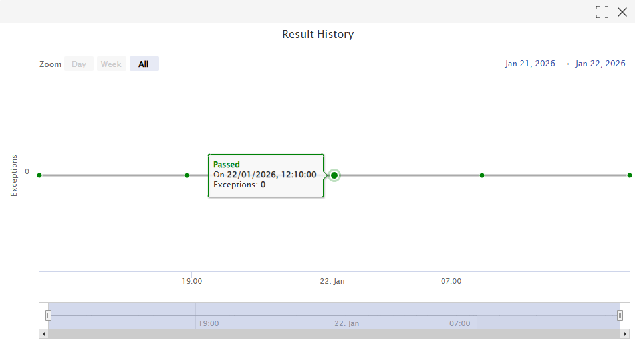Screen dimensions: 635x360
Task: Click the data point just after 07:00
Action: click(482, 175)
